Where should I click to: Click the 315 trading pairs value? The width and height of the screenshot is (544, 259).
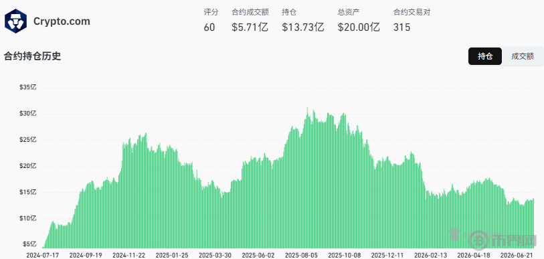[401, 27]
